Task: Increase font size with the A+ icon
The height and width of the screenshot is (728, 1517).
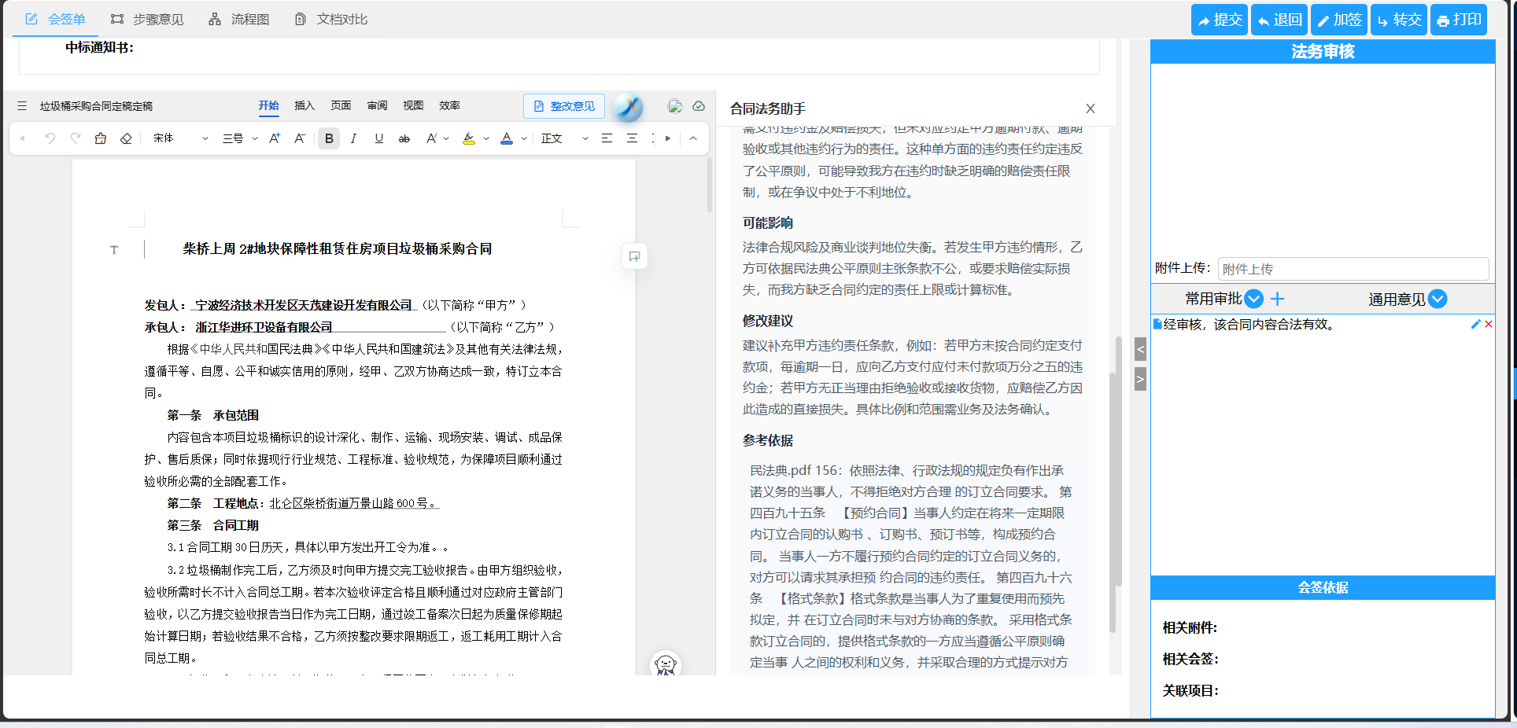Action: pyautogui.click(x=275, y=138)
